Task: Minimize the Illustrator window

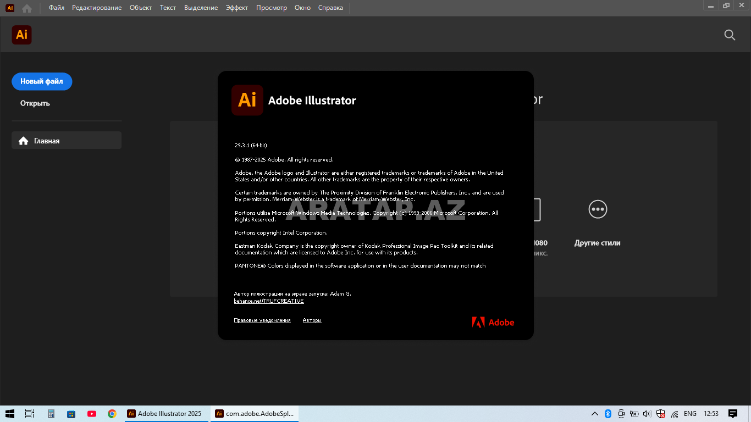Action: [711, 5]
